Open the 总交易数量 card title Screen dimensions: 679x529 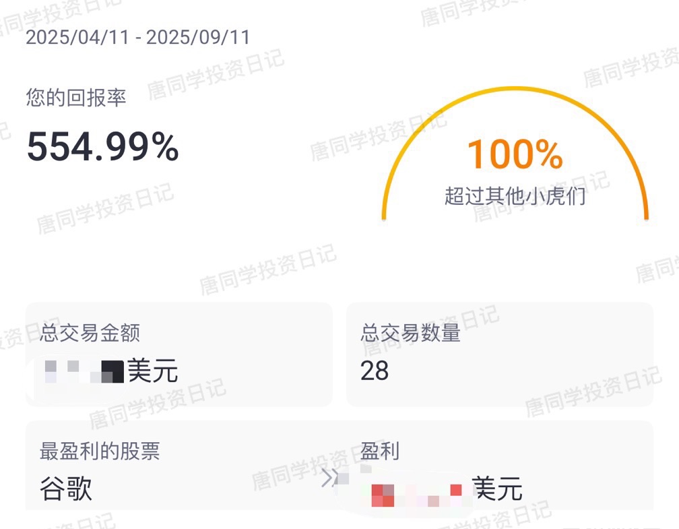click(410, 333)
